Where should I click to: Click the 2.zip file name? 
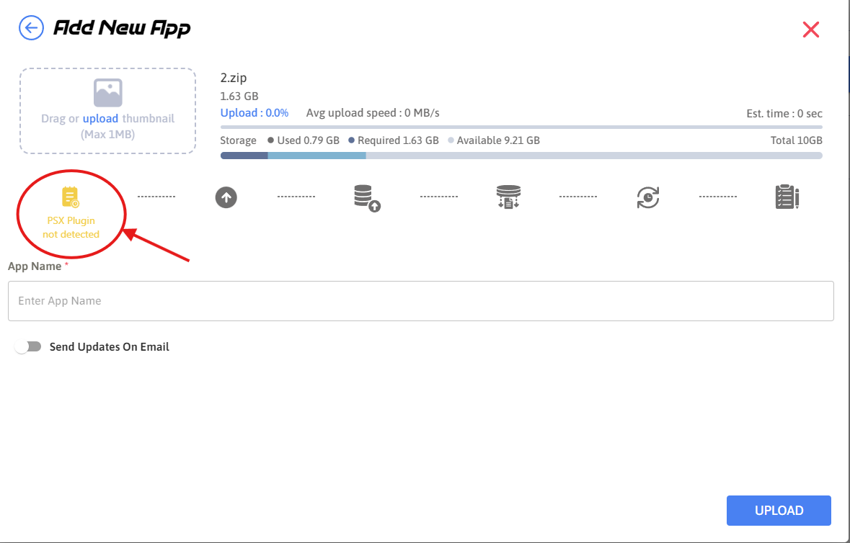click(x=234, y=78)
